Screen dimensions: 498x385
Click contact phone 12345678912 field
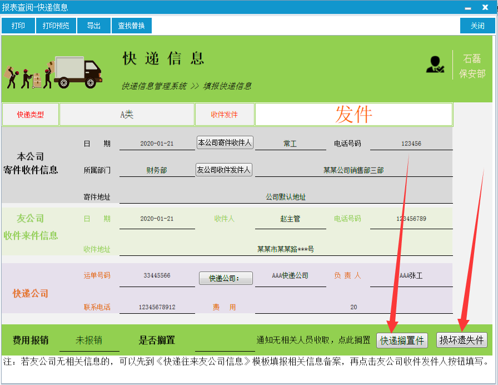click(x=157, y=307)
